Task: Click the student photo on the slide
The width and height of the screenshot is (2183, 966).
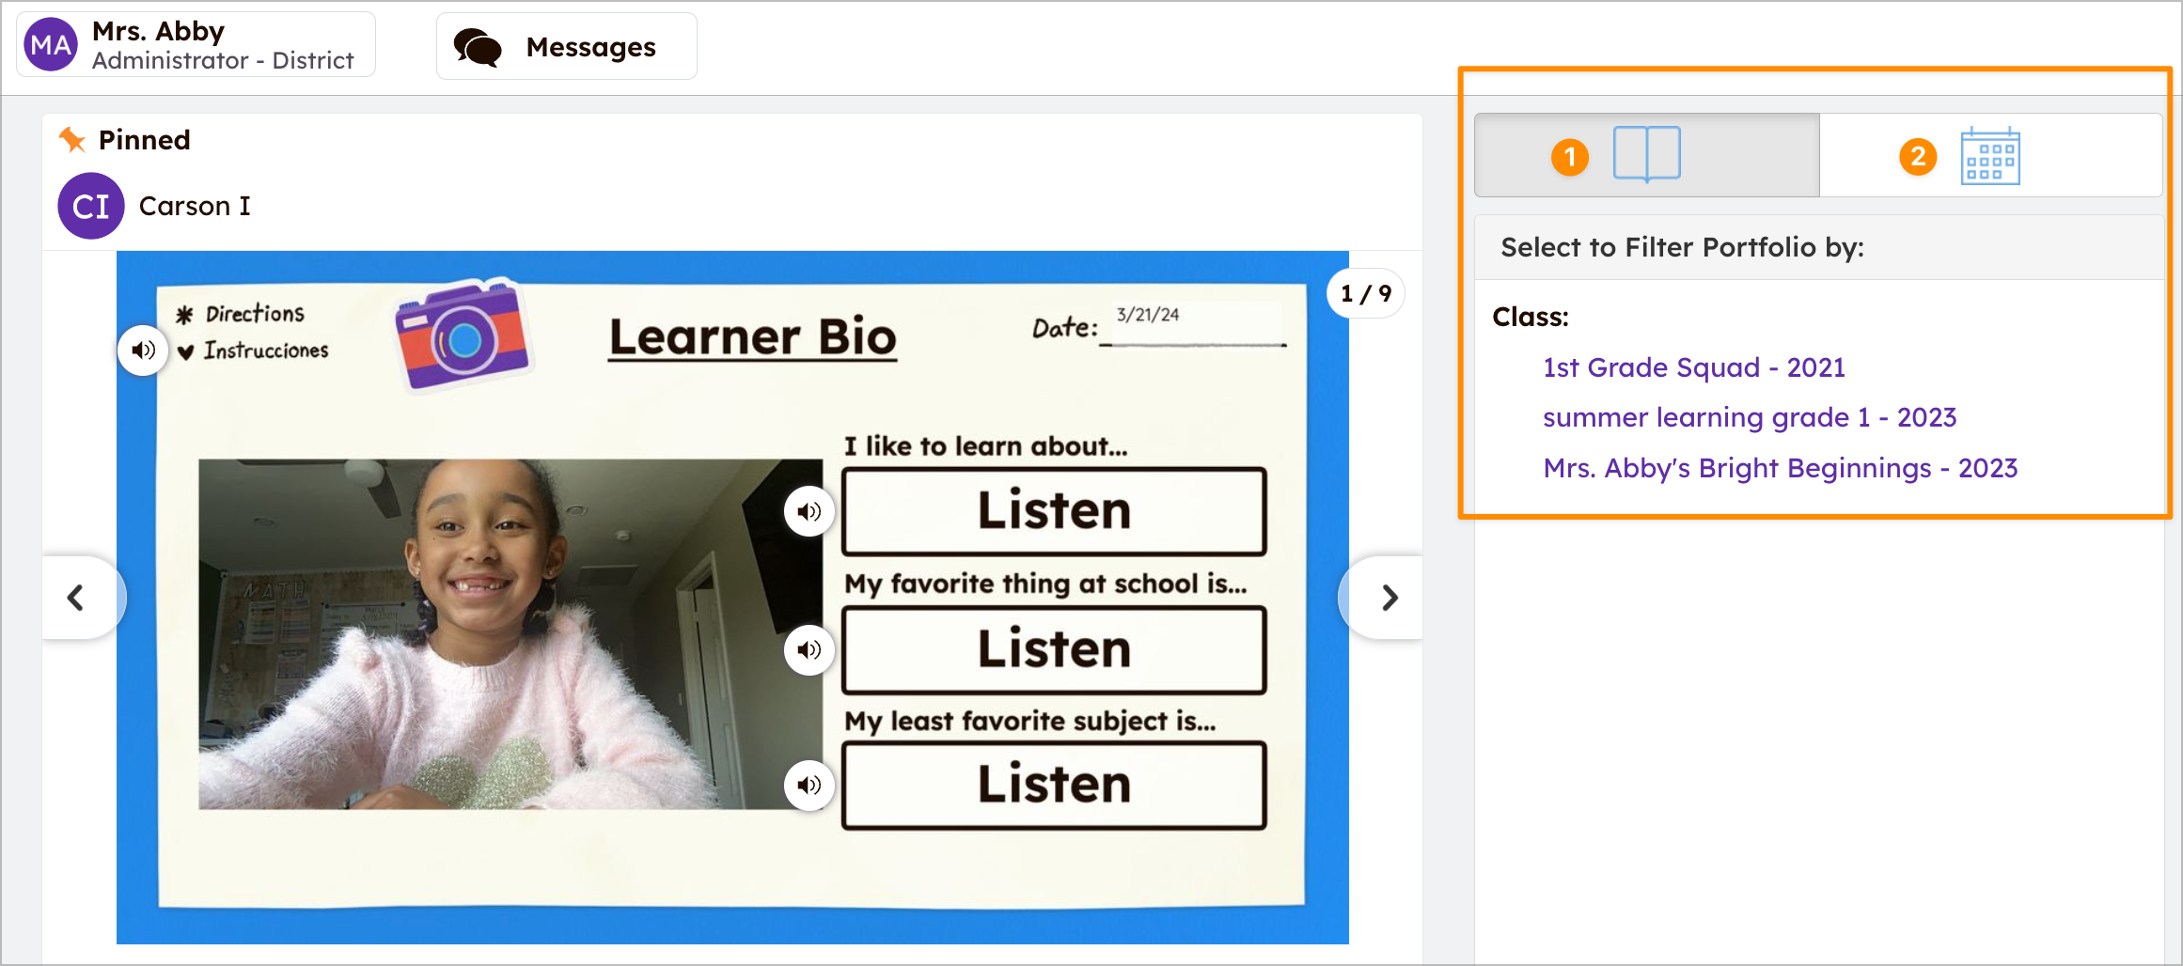Action: click(510, 634)
